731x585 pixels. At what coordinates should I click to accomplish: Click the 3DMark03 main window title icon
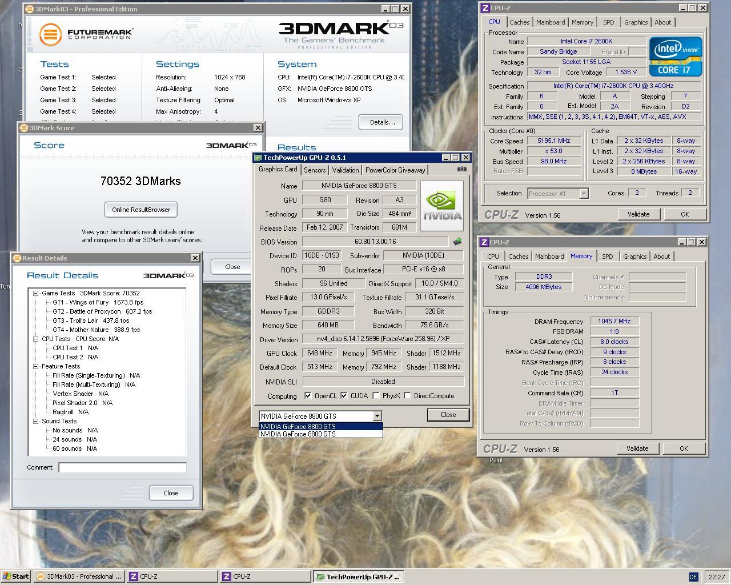point(30,9)
